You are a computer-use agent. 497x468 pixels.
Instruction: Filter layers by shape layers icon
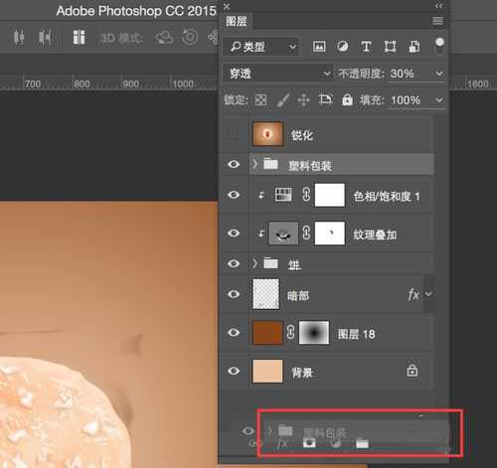click(x=390, y=47)
